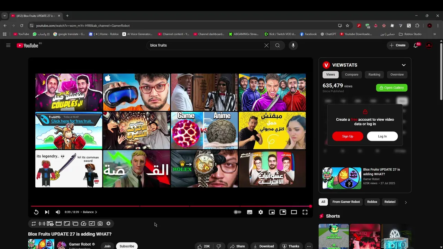Toggle the autoplay switch in player
Image resolution: width=443 pixels, height=249 pixels.
[237, 212]
